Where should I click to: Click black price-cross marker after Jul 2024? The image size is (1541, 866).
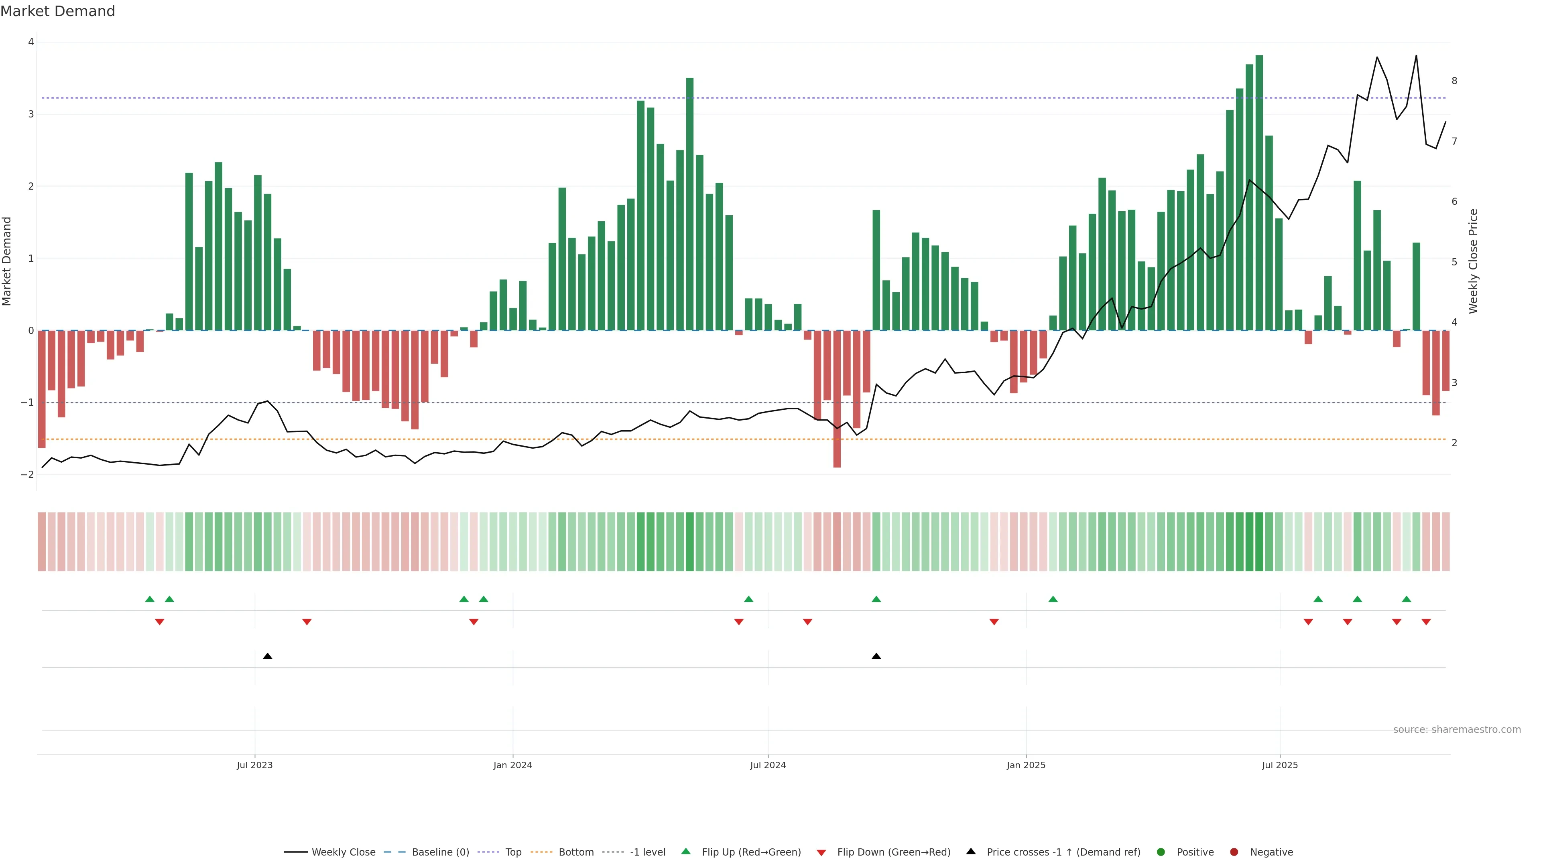click(x=876, y=656)
